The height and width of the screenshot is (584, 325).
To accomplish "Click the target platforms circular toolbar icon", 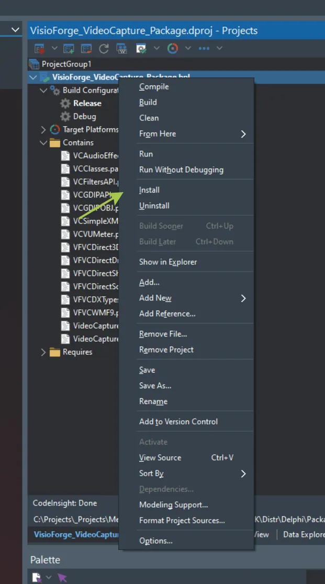I will click(172, 49).
